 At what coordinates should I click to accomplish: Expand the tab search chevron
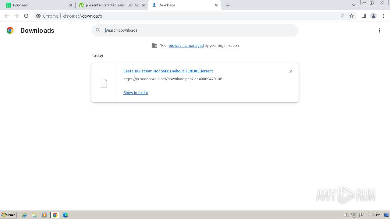[353, 5]
